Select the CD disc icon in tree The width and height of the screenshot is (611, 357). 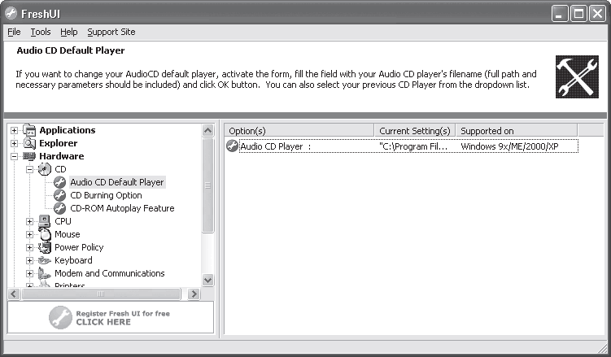pos(45,169)
